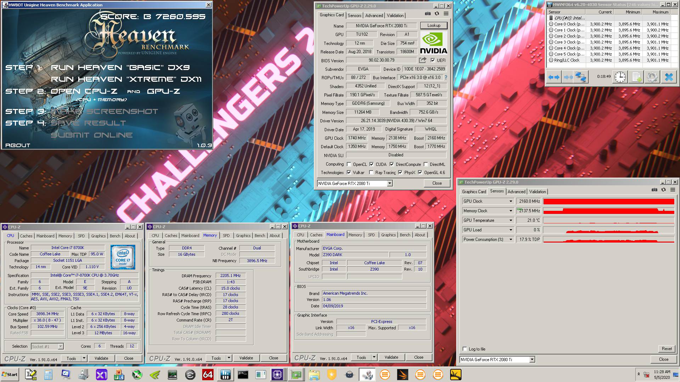This screenshot has height=382, width=680.
Task: Open Caches tab in CPU-Z CPU window
Action: point(26,236)
